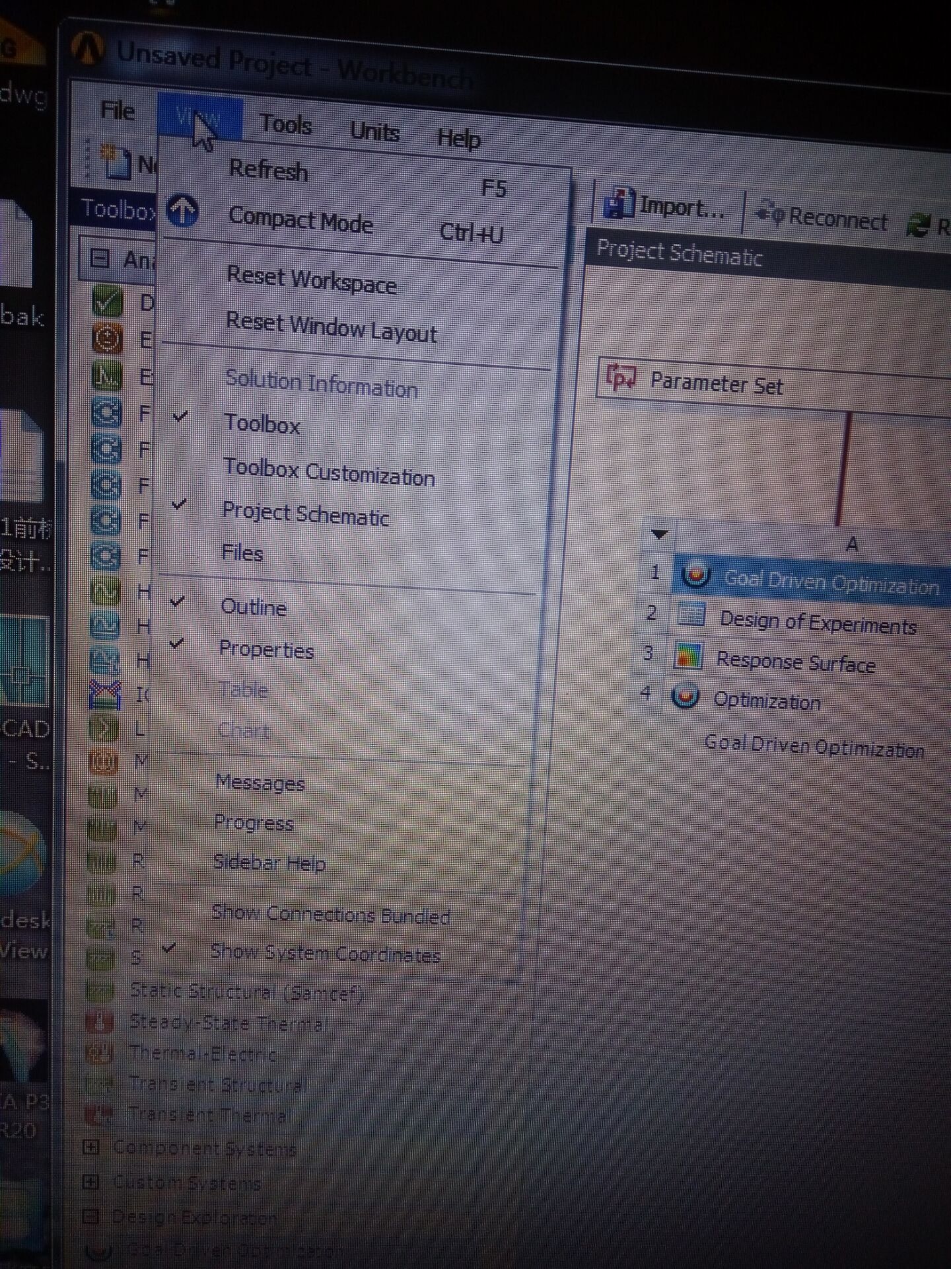The height and width of the screenshot is (1269, 951).
Task: Select the highlighted Goal Driven Optimization cell in row 1
Action: [812, 581]
